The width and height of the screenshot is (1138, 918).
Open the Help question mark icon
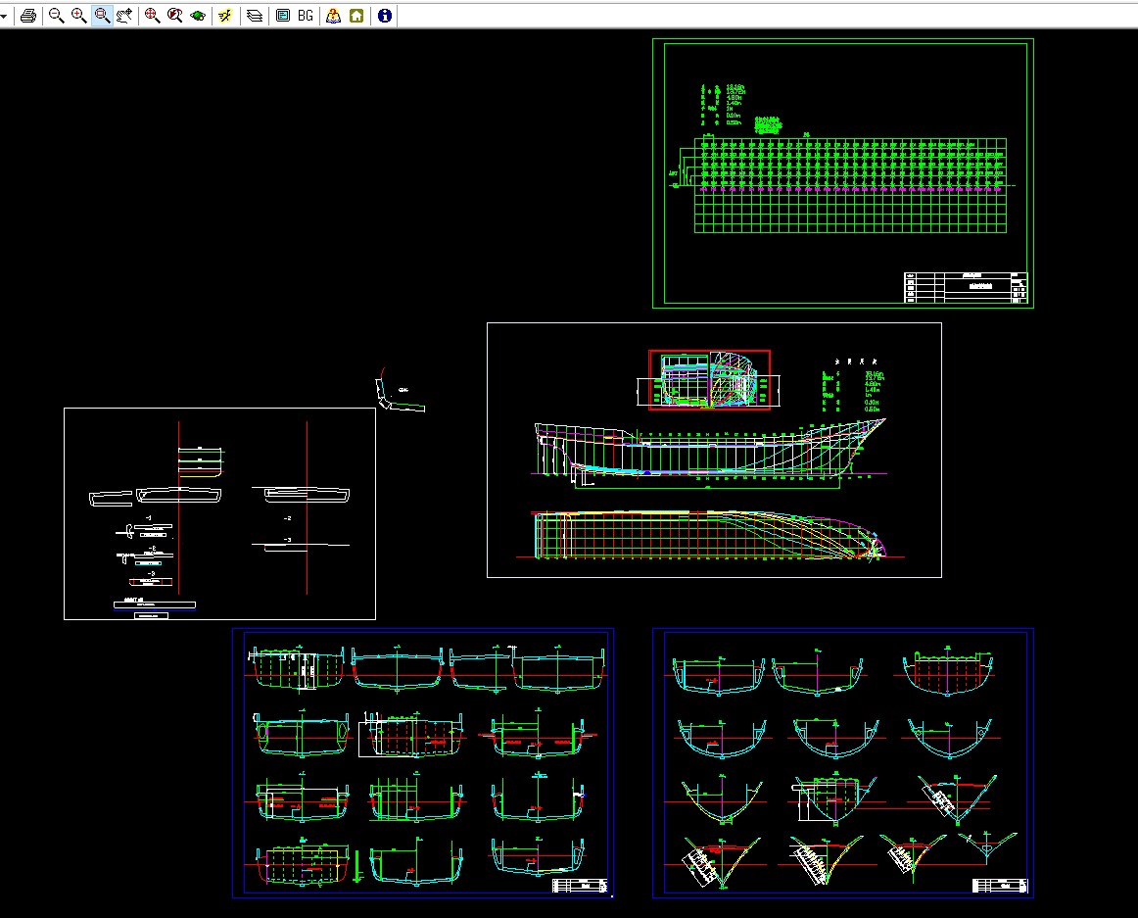(x=334, y=16)
